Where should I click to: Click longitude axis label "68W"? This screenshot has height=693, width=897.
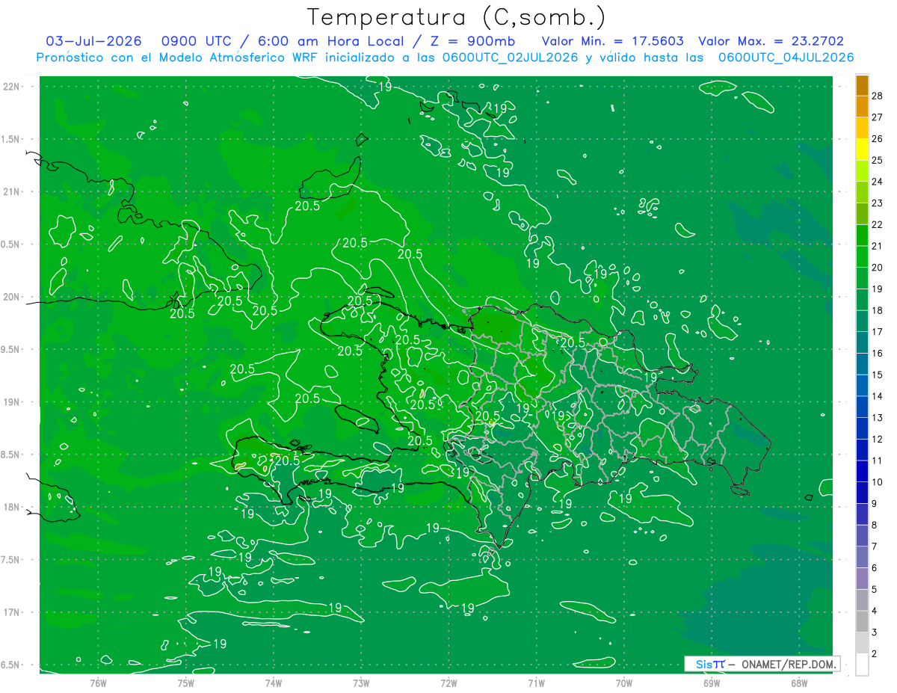tap(798, 683)
